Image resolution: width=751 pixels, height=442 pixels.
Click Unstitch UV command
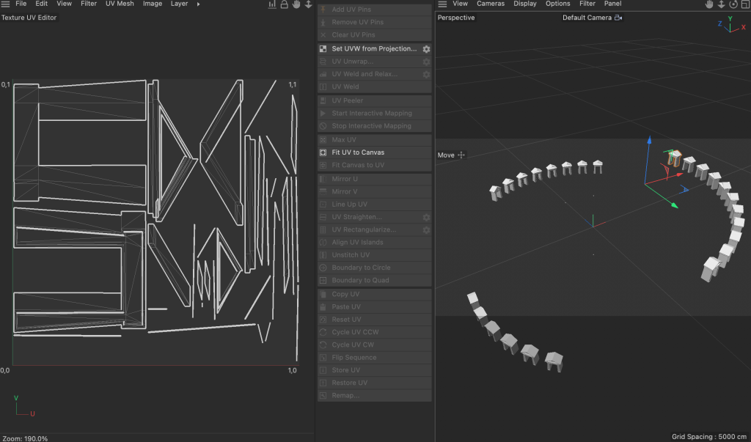(x=375, y=255)
